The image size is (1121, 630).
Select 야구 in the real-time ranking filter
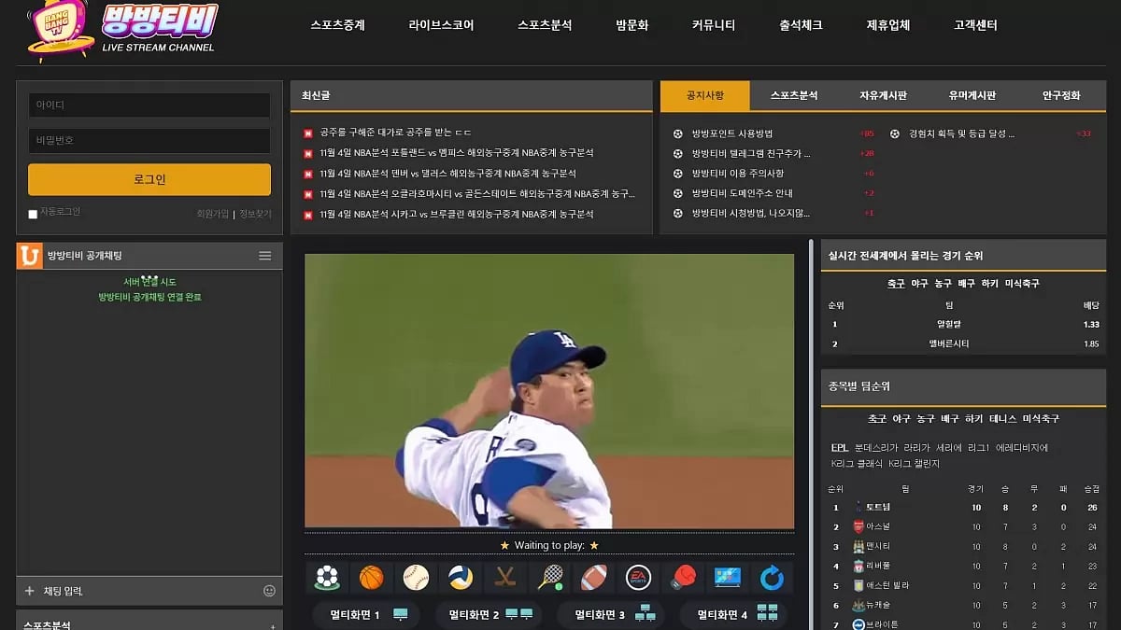click(919, 284)
